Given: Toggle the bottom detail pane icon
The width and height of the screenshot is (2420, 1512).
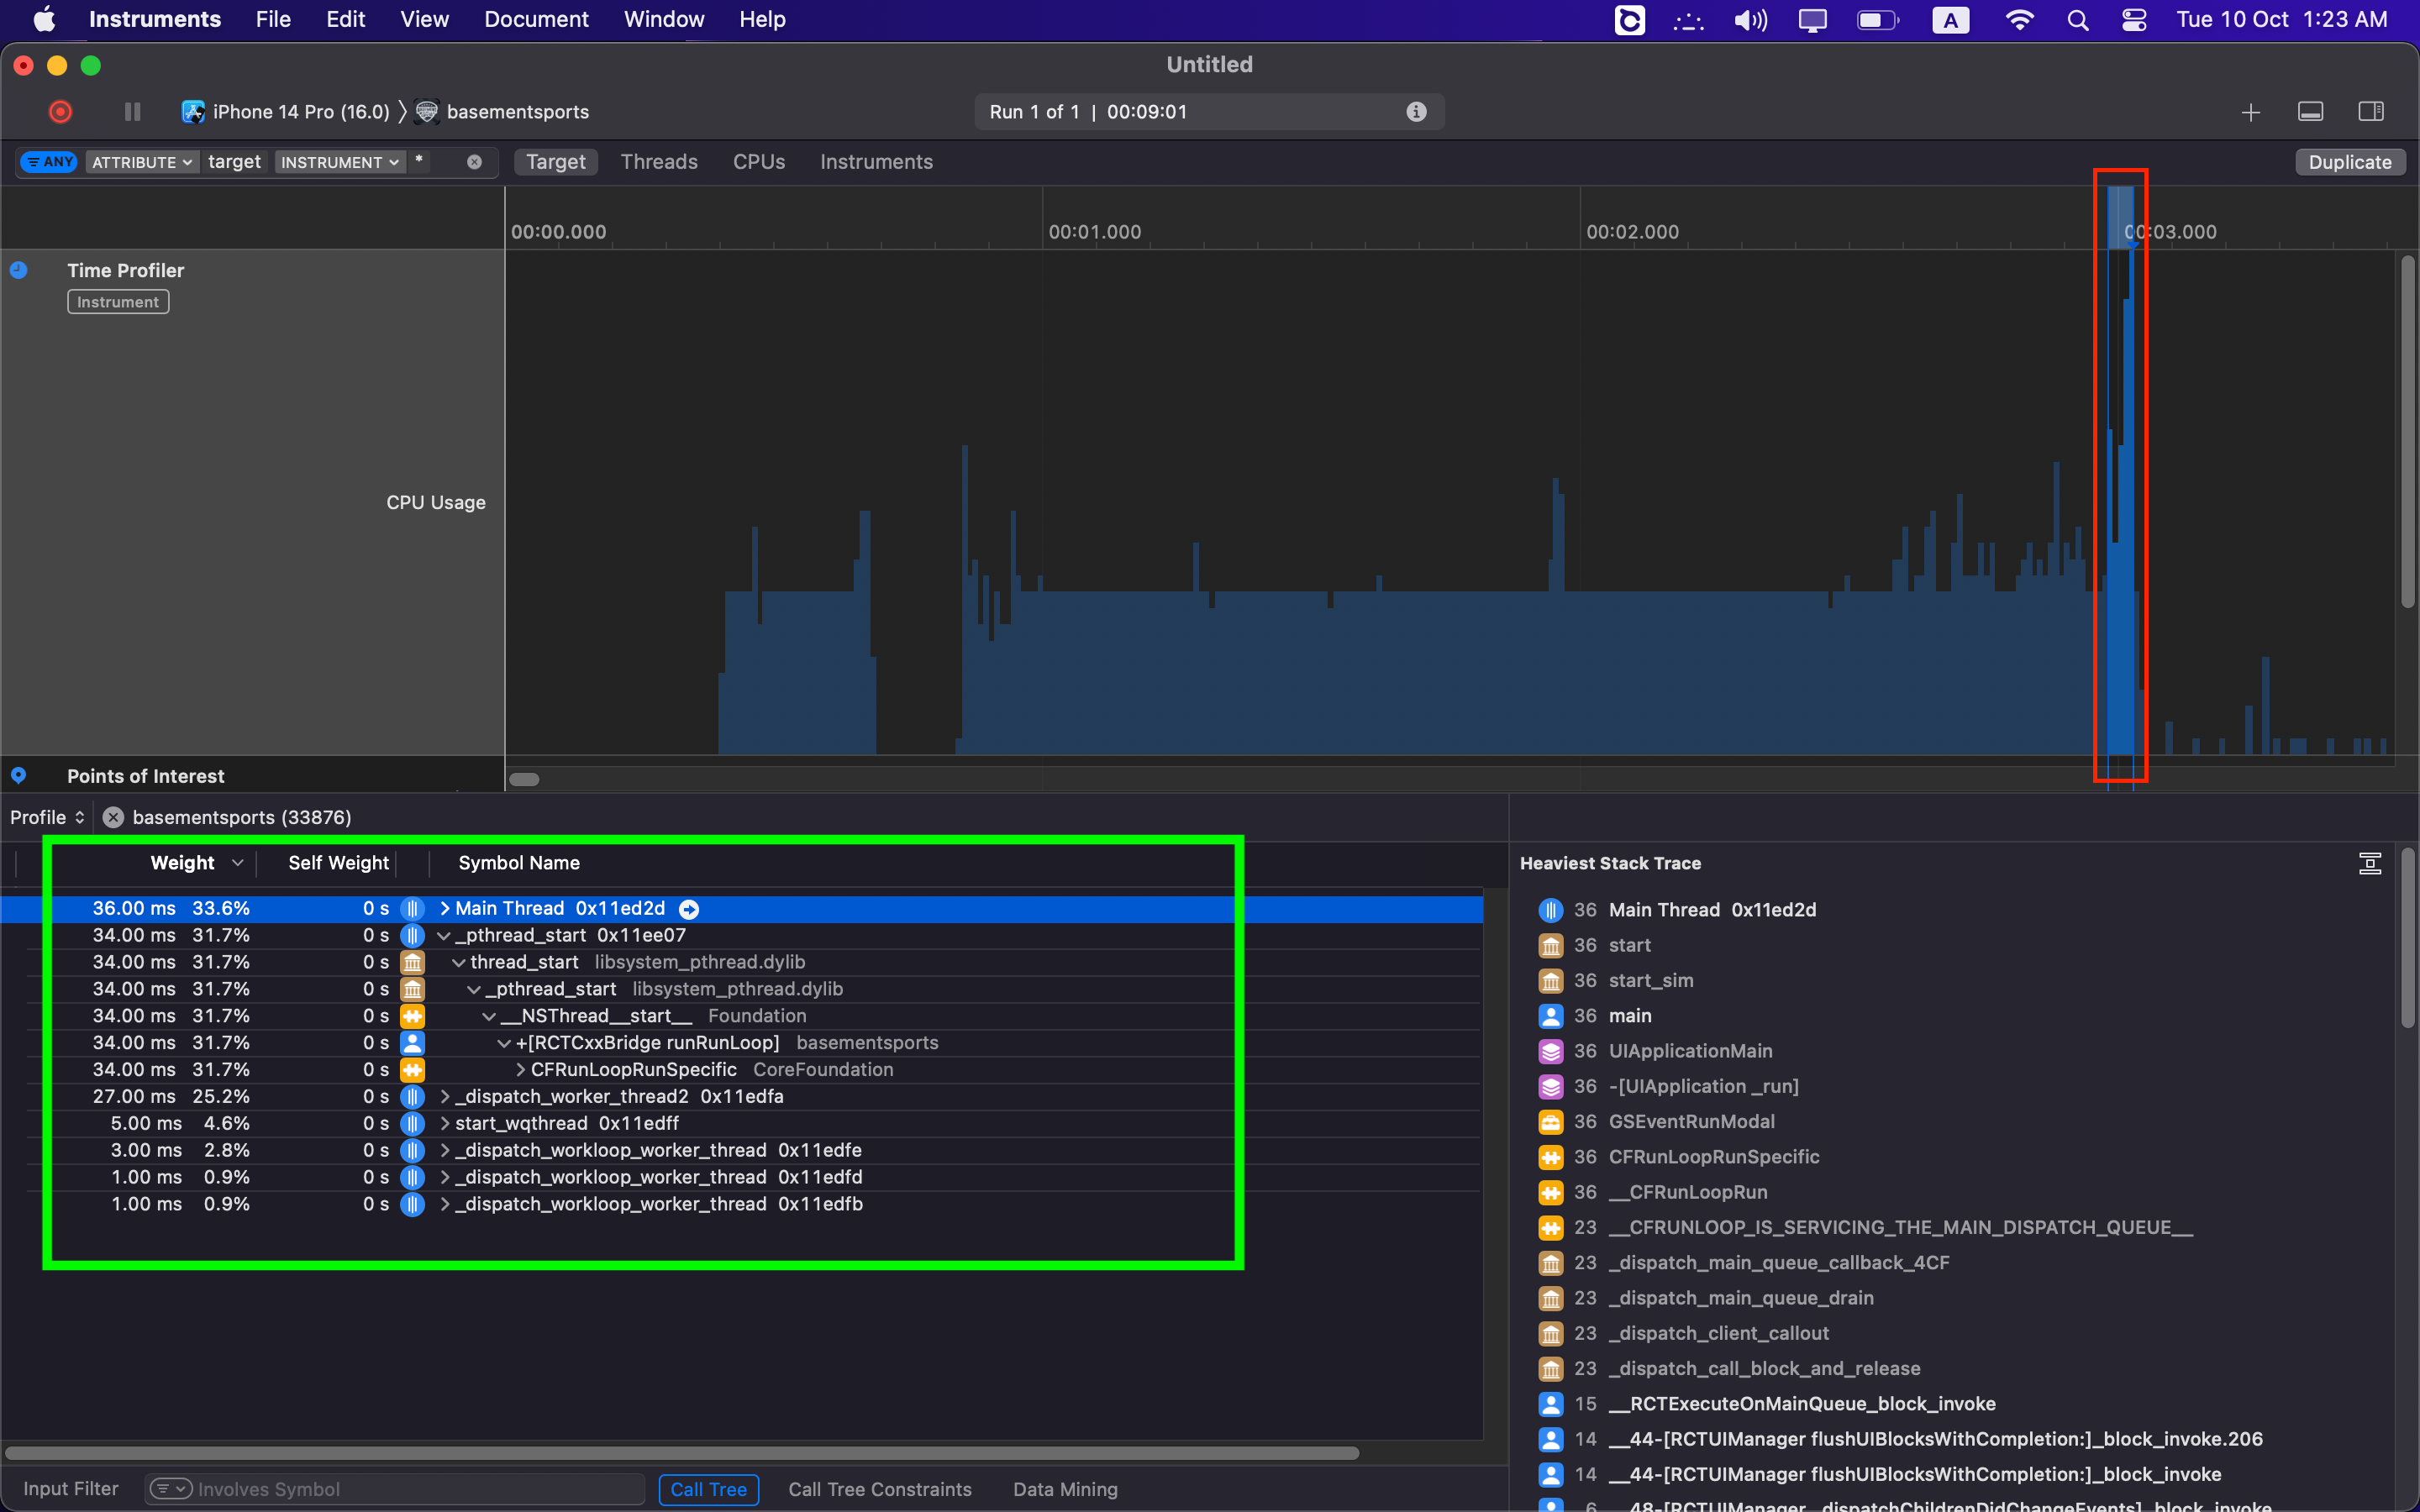Looking at the screenshot, I should click(x=2311, y=112).
